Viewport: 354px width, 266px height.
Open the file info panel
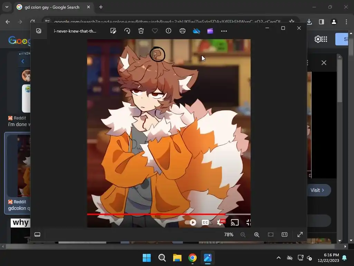tap(169, 31)
